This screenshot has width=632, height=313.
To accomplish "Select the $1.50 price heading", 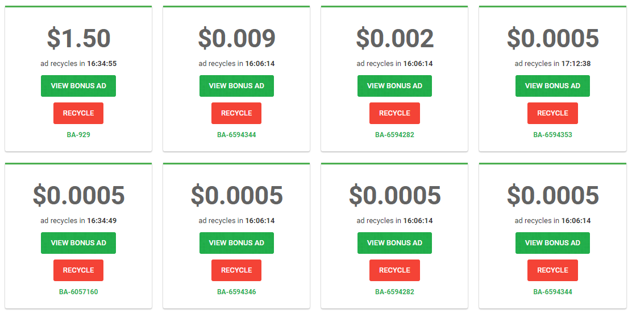I will tap(78, 38).
